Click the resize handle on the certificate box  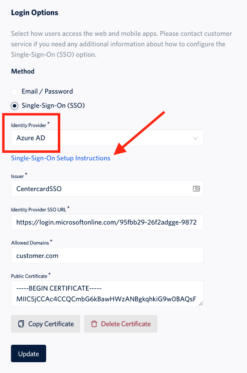click(x=200, y=304)
